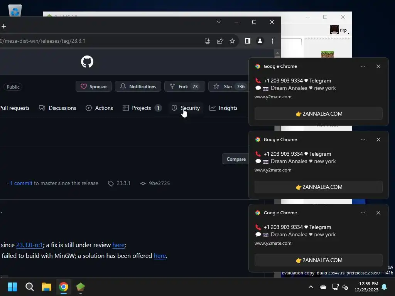The image size is (395, 296).
Task: Open the Security tab
Action: [186, 108]
